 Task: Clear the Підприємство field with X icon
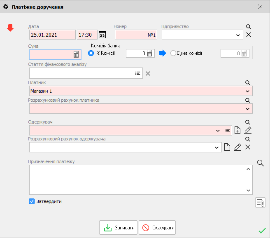pyautogui.click(x=248, y=35)
